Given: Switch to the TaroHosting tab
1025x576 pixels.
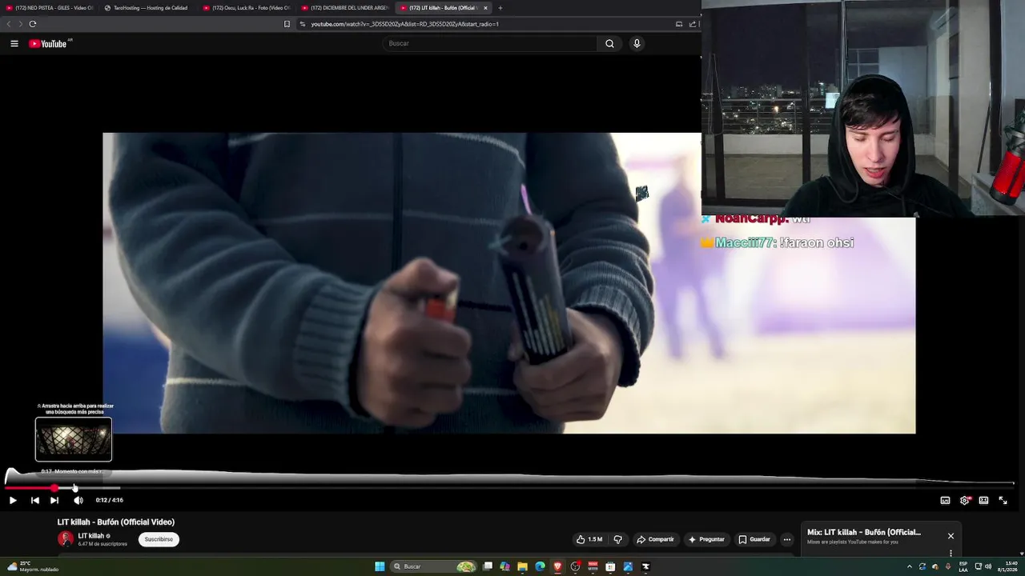Looking at the screenshot, I should (x=147, y=8).
